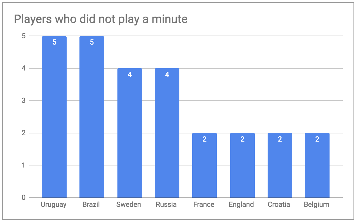
Task: Select the England x-axis label
Action: pyautogui.click(x=241, y=205)
